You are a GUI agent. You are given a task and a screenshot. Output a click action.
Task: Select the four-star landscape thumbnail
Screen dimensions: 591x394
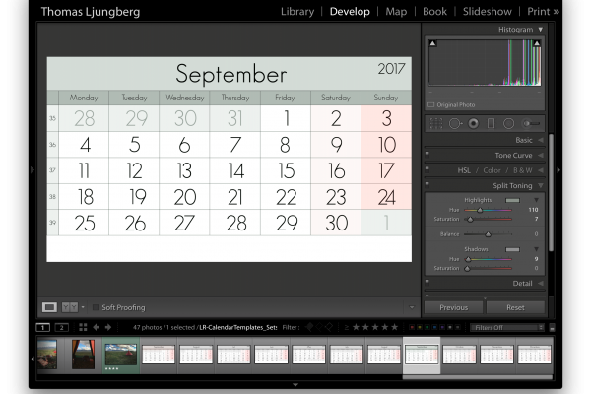pos(120,356)
